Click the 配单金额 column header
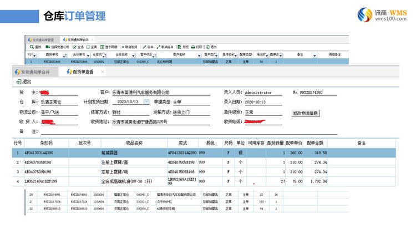Image resolution: width=416 pixels, height=234 pixels. [315, 143]
